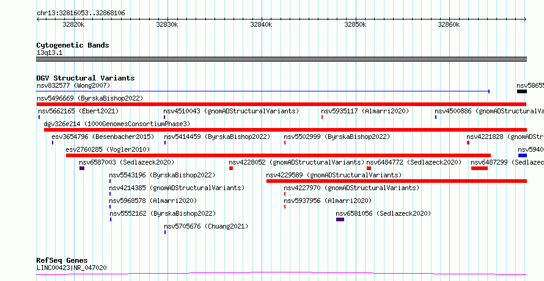
Task: Click the 32840k ruler tick label
Action: click(x=261, y=24)
